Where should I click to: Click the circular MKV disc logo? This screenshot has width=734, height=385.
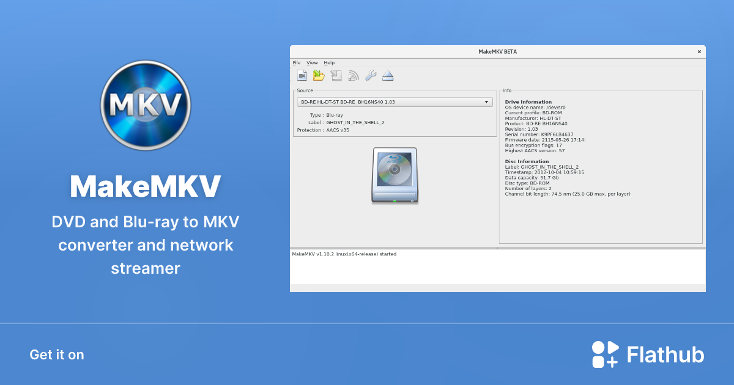pos(146,105)
